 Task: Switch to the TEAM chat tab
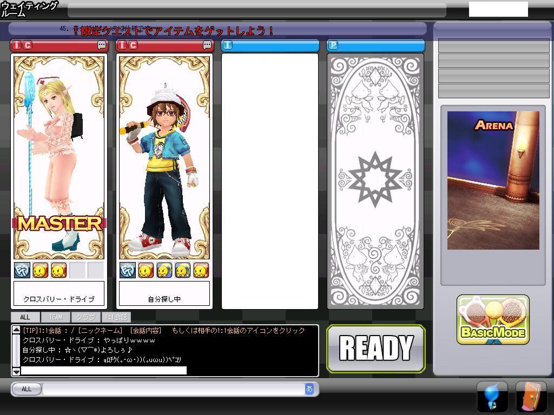click(56, 317)
